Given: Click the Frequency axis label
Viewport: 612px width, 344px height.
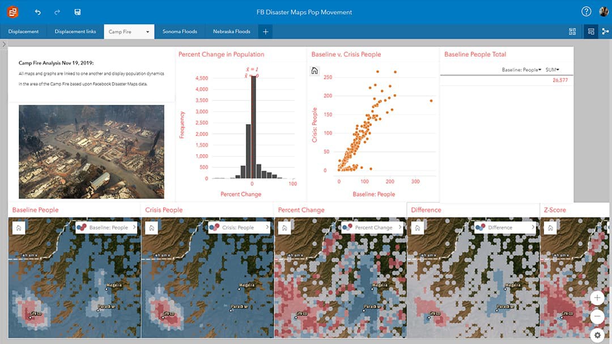Looking at the screenshot, I should (x=182, y=125).
